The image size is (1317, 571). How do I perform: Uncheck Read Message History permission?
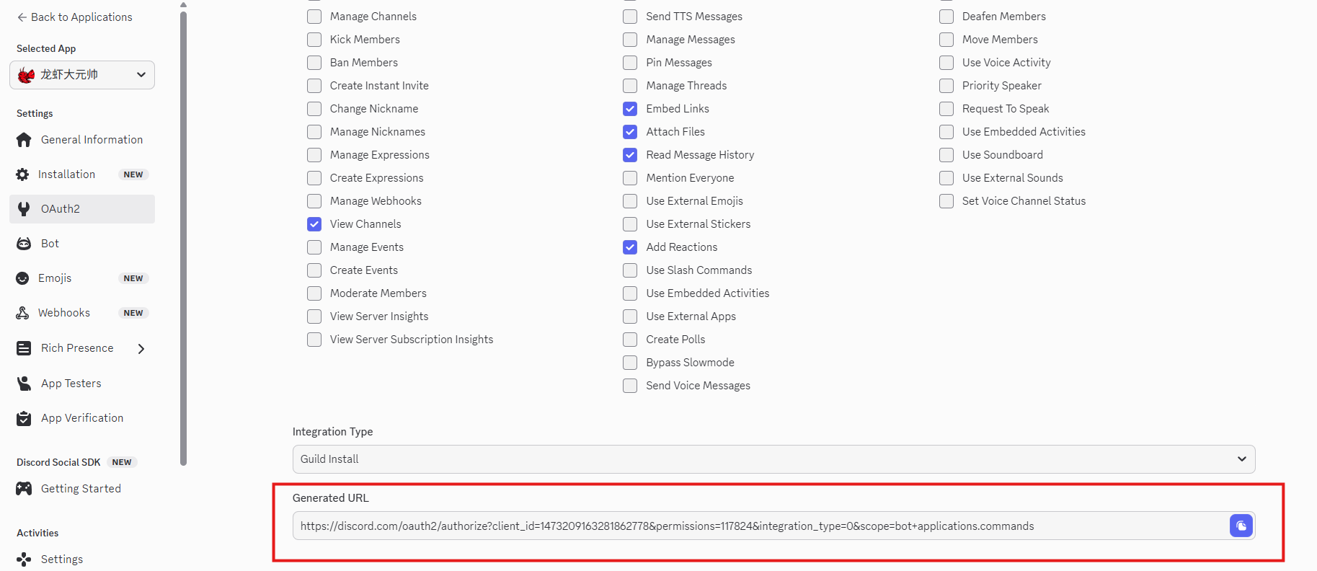(x=630, y=155)
